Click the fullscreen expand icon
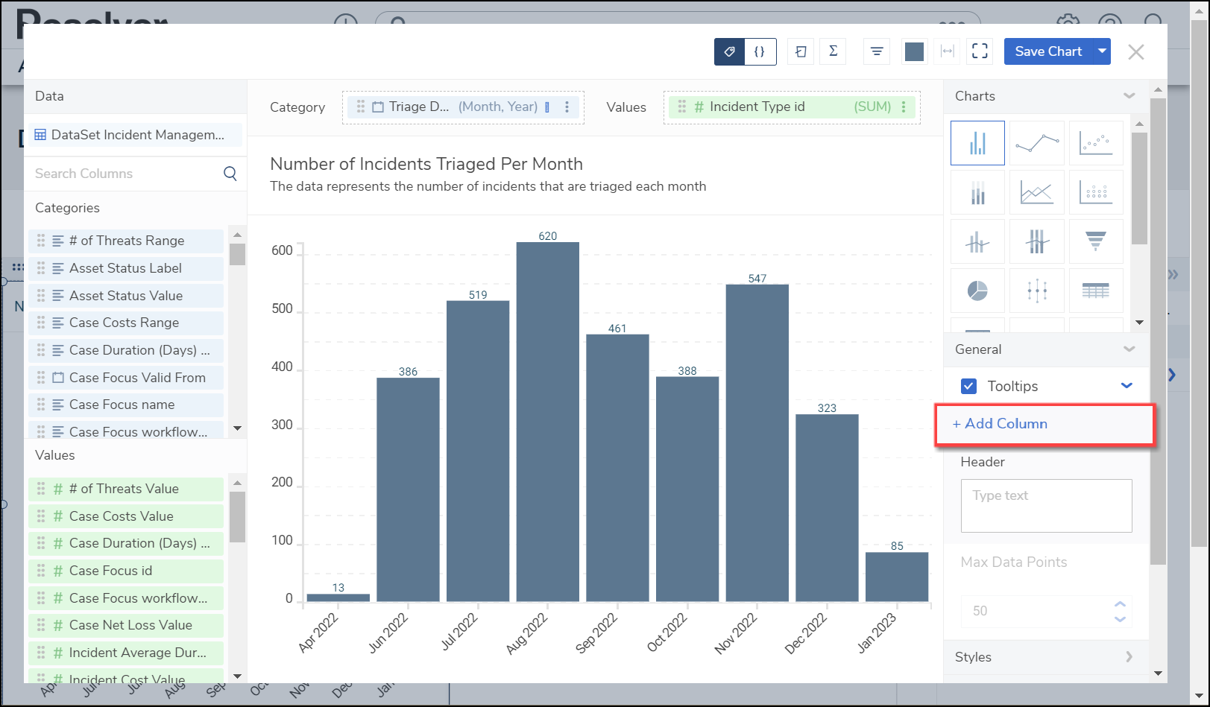 (980, 51)
